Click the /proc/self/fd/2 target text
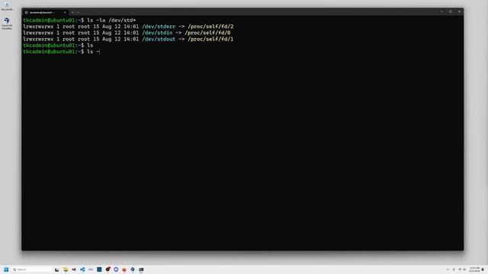 click(x=210, y=27)
